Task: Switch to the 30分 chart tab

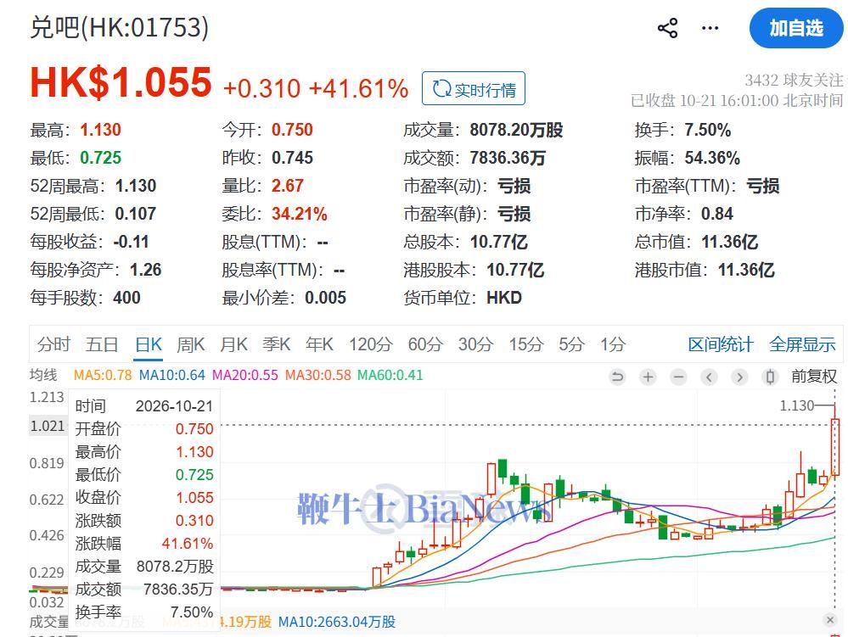Action: 476,344
